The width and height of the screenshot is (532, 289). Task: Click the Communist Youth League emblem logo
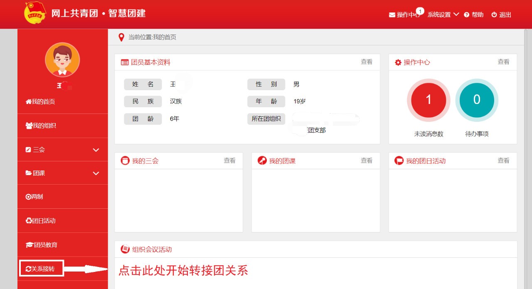pyautogui.click(x=35, y=13)
